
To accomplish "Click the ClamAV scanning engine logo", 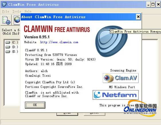I will tap(121, 78).
